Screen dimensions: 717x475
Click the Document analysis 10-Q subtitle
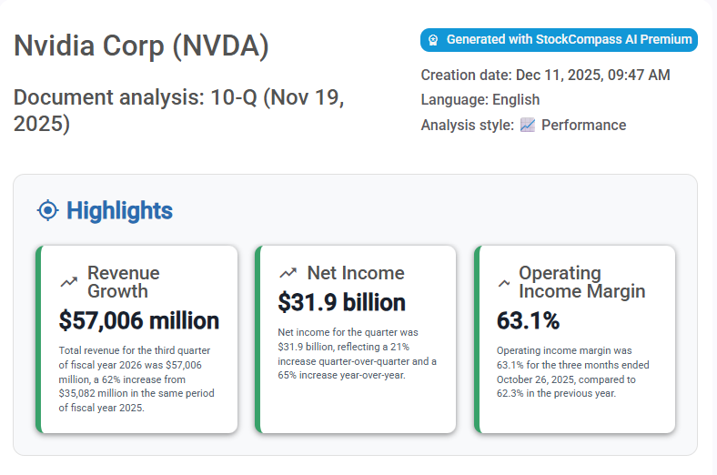click(x=178, y=109)
